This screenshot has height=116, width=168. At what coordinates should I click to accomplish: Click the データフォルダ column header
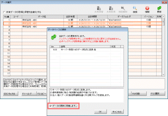pos(124,17)
